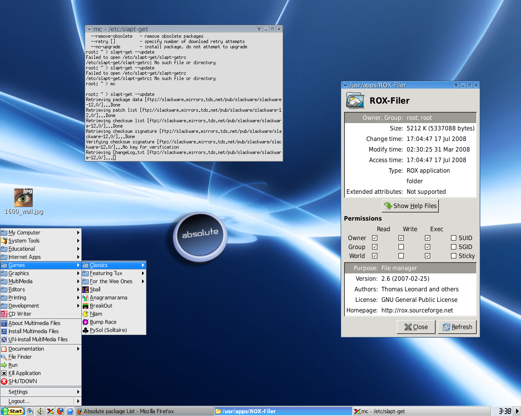521x416 pixels.
Task: Open the Settings menu entry
Action: (41, 392)
